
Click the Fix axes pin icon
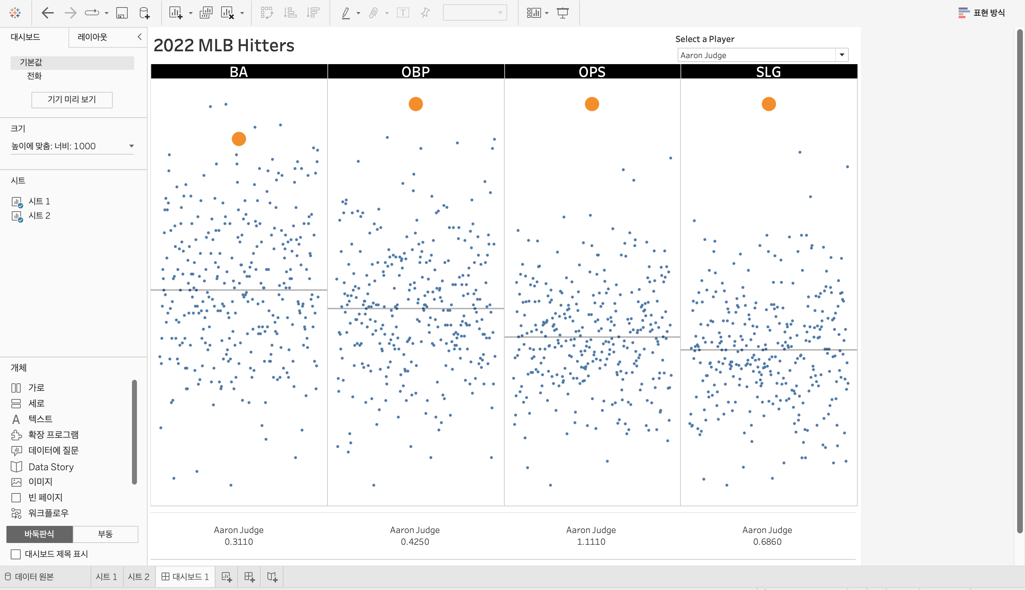(x=425, y=13)
